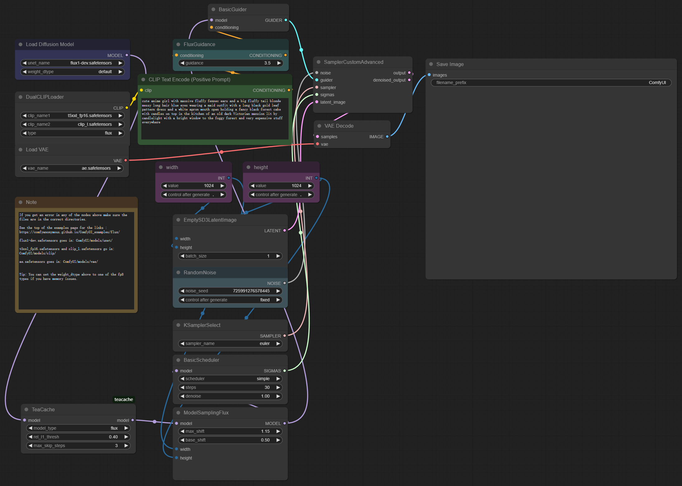Screen dimensions: 682x486
Task: Click the IMAGE output port on VAE Decode
Action: tap(387, 136)
